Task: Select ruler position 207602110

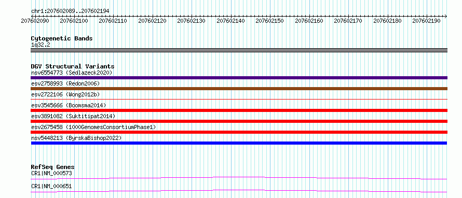Action: [113, 21]
